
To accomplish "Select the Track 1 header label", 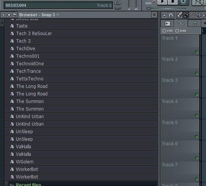I will (x=170, y=38).
